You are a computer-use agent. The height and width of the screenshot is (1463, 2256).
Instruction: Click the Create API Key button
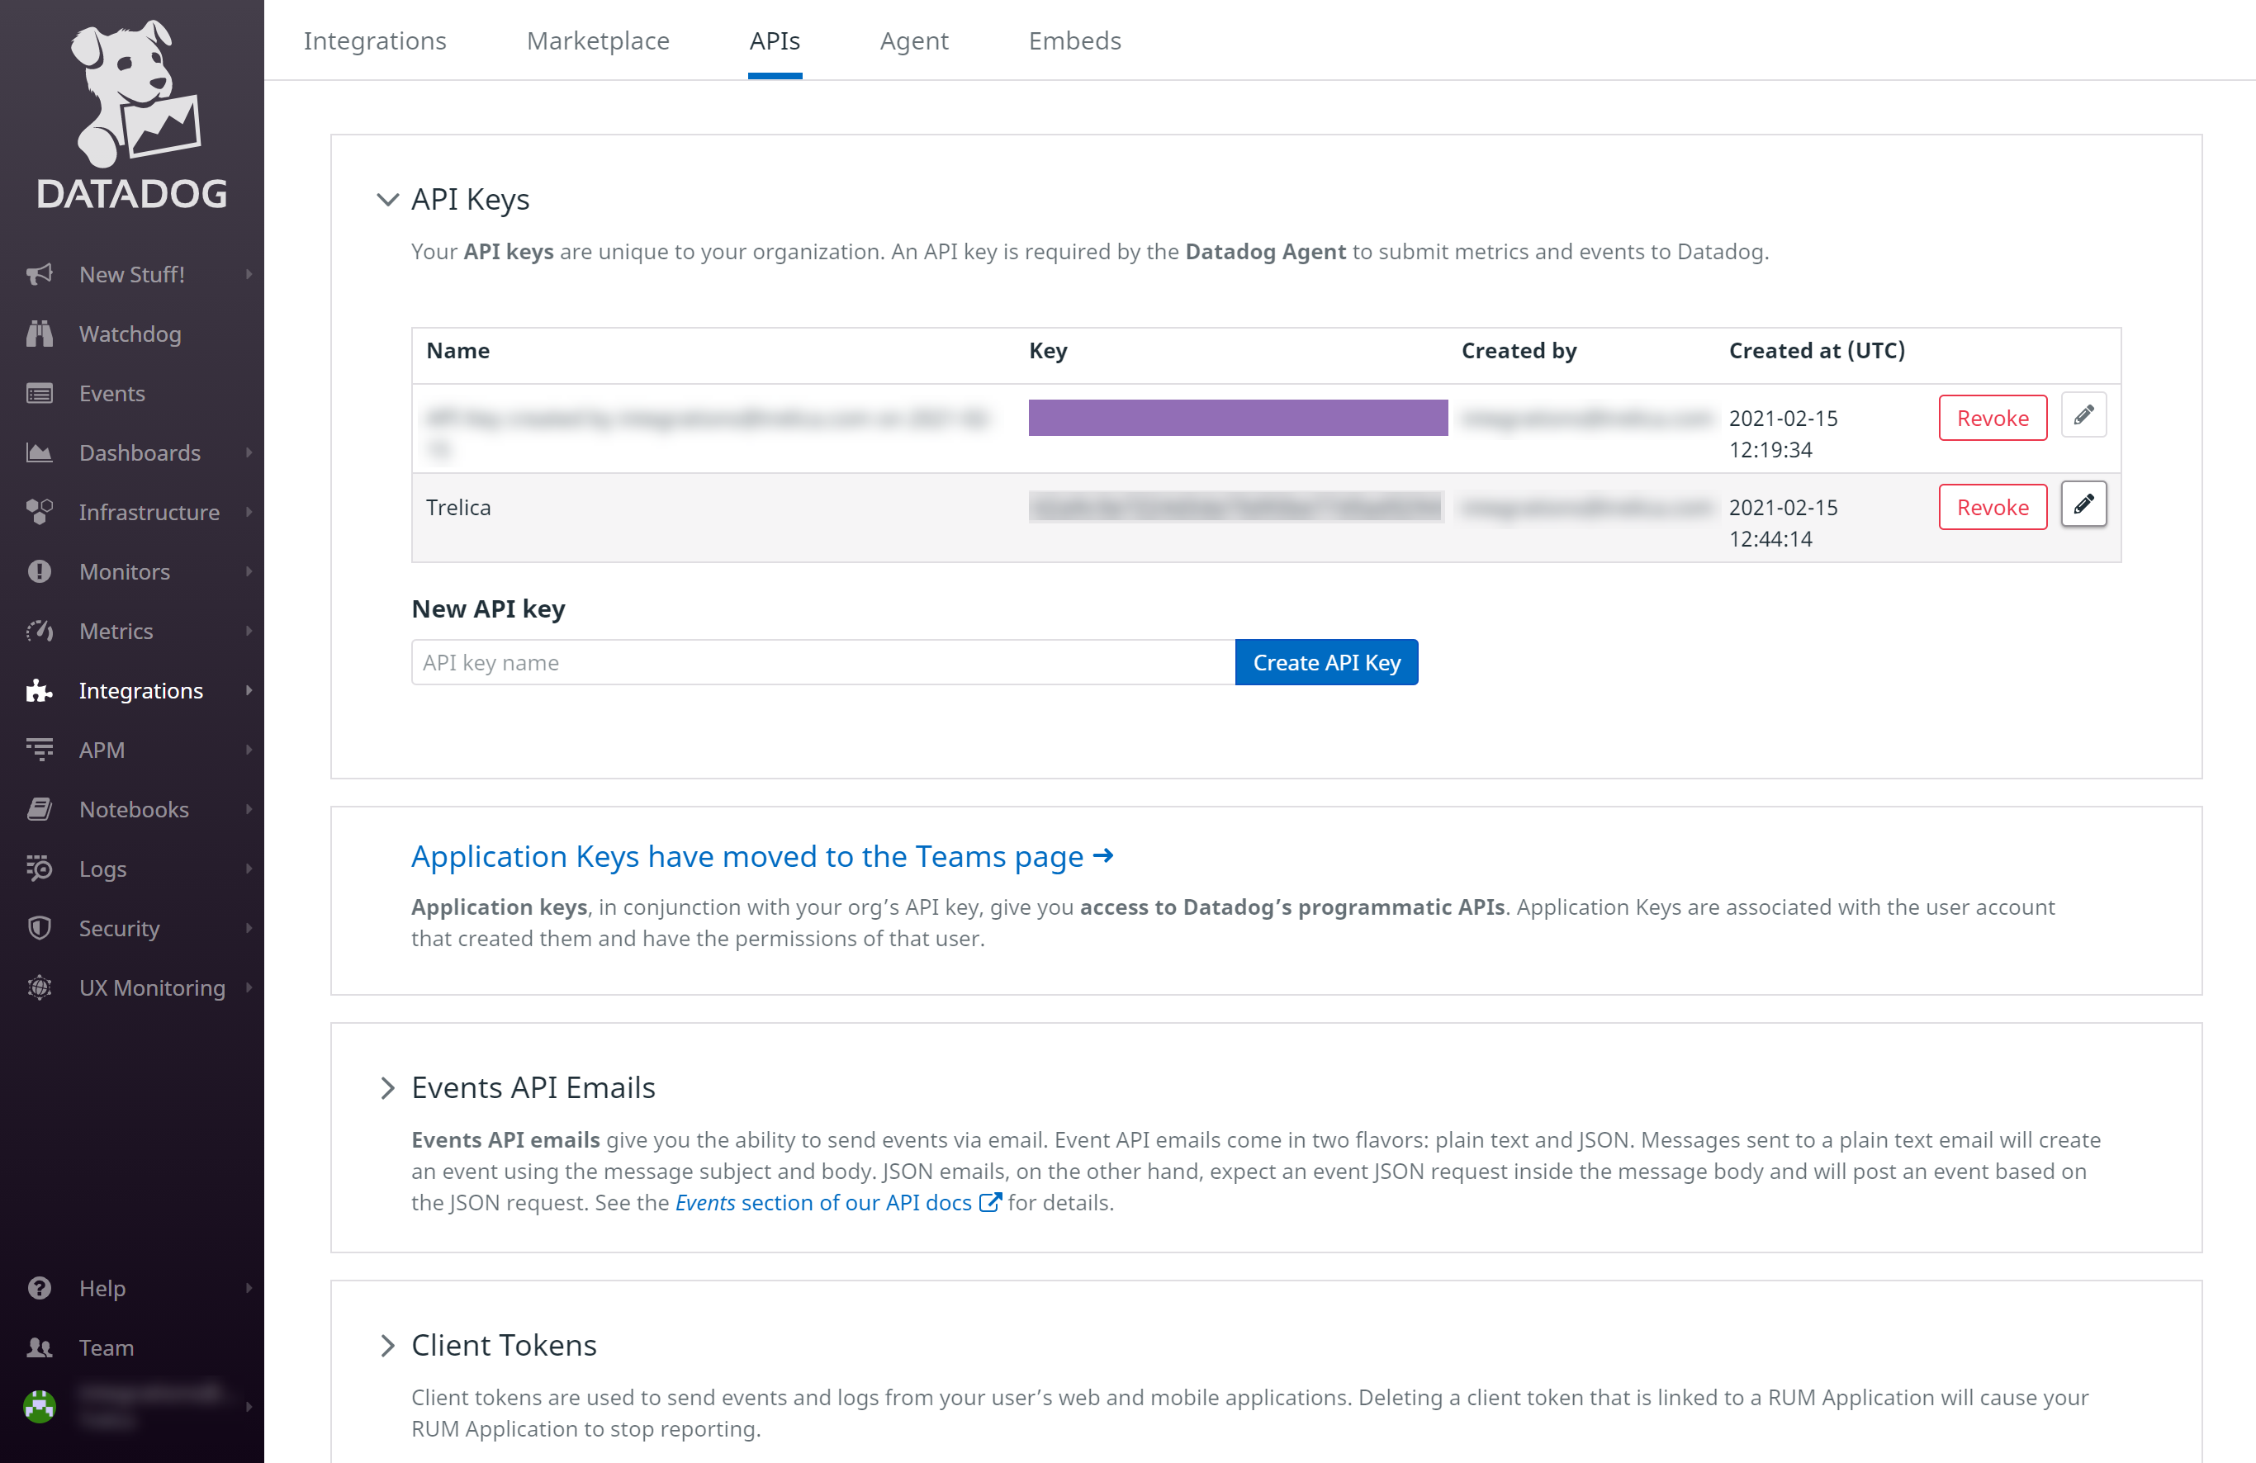tap(1326, 662)
